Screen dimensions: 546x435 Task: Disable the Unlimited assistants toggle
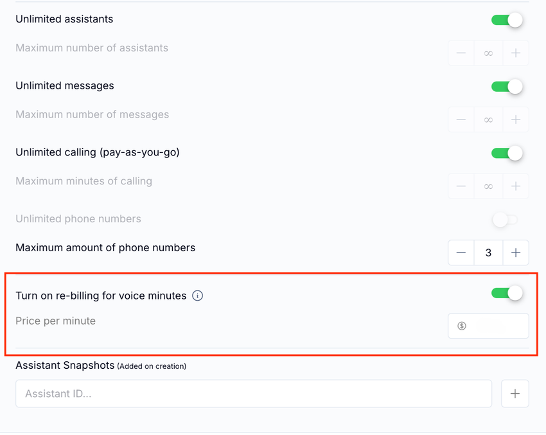point(507,20)
